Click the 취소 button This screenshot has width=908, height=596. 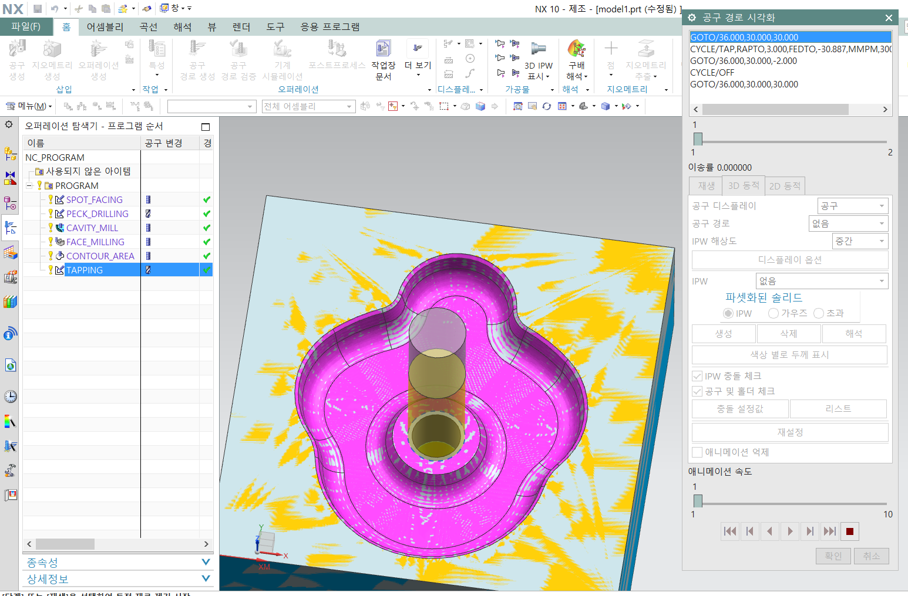pos(872,556)
